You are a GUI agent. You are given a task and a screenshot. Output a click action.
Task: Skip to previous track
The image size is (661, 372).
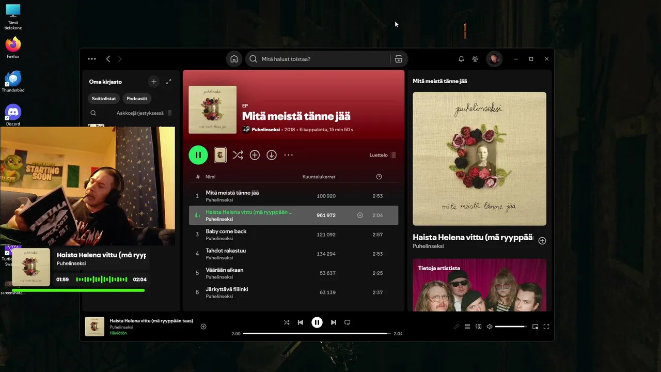[x=301, y=322]
